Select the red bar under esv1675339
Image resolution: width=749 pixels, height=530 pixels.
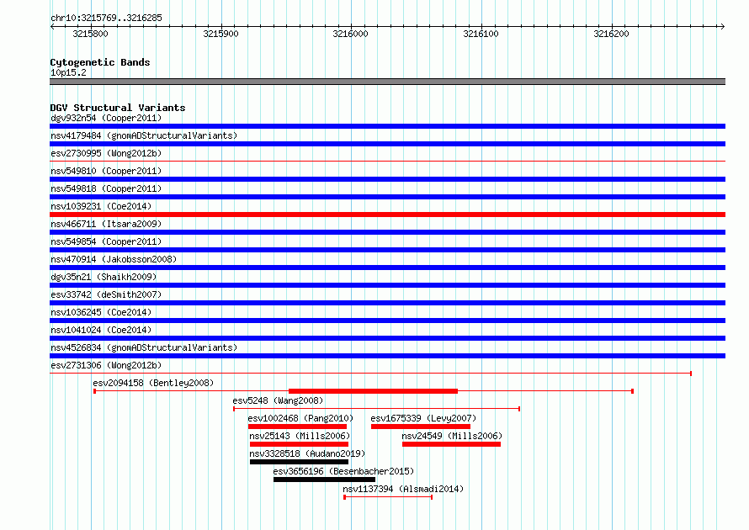point(420,427)
